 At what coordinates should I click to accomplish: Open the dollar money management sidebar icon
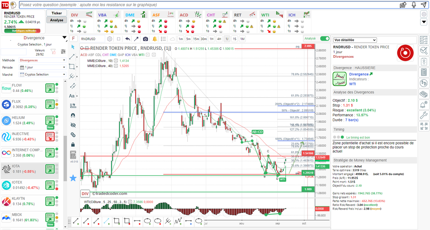[424, 83]
